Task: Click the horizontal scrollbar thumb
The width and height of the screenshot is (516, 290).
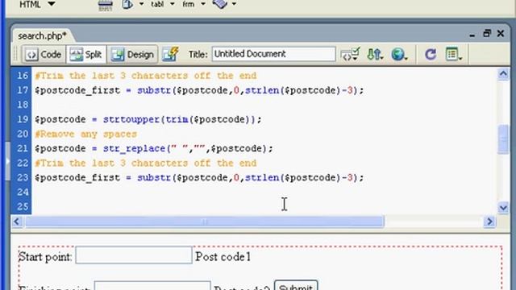Action: coord(205,222)
